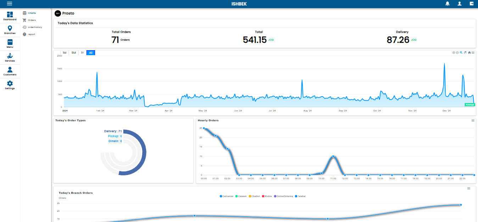Go to the Services section
The image size is (478, 222).
10,58
